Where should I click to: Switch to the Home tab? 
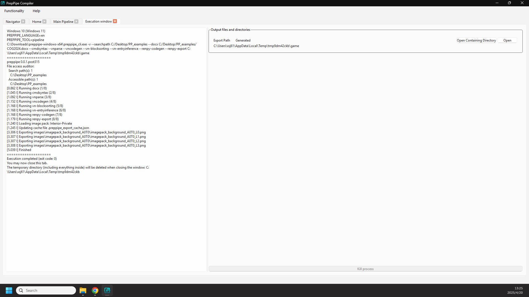coord(36,21)
